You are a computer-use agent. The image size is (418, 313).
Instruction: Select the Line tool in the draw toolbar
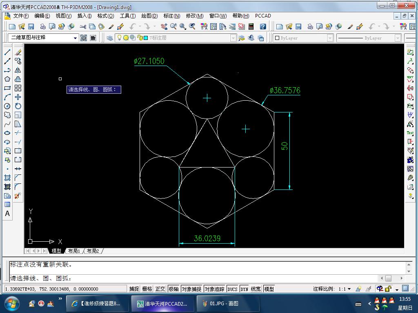(7, 53)
